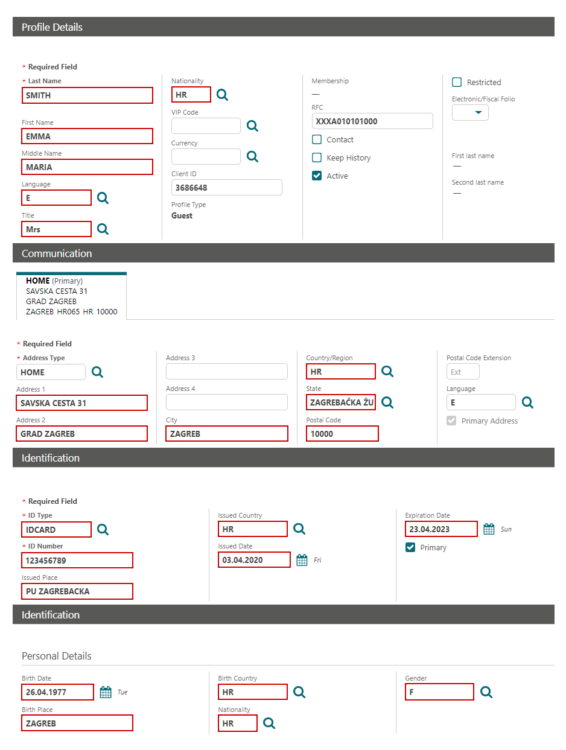Image resolution: width=566 pixels, height=750 pixels.
Task: Open address Language lookup in Communication
Action: click(x=527, y=402)
